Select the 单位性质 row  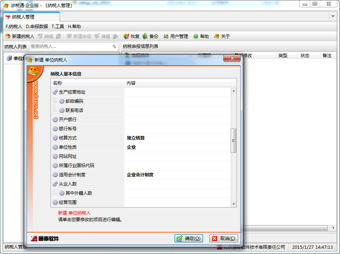click(x=141, y=147)
